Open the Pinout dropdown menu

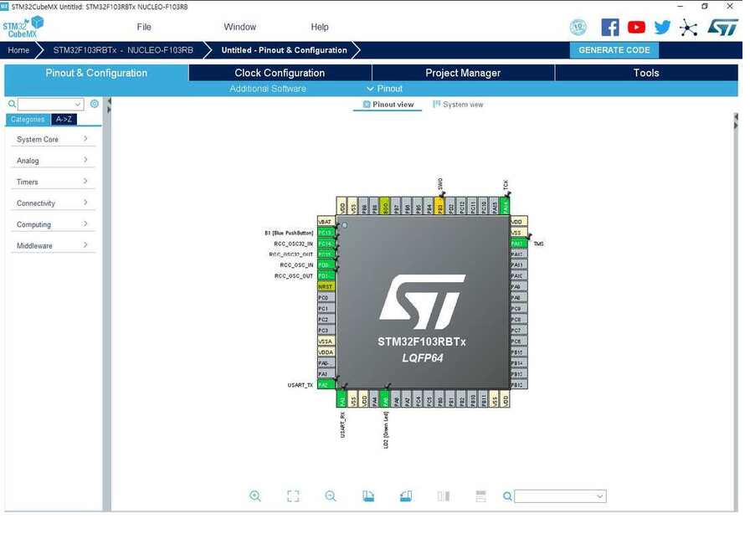pyautogui.click(x=385, y=89)
